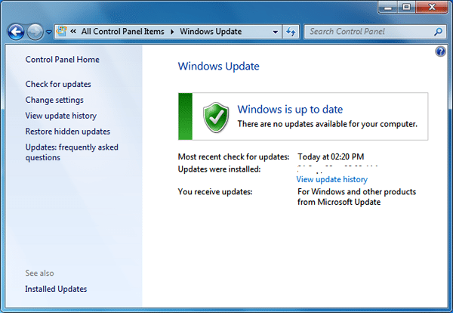
Task: Click the Forward navigation arrow
Action: [35, 32]
